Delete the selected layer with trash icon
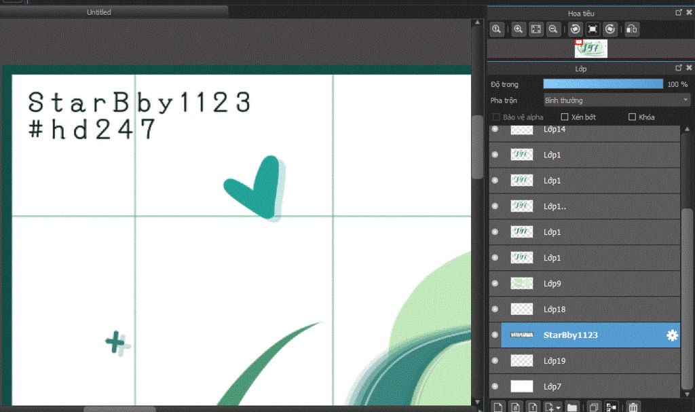This screenshot has height=412, width=695. [x=633, y=407]
